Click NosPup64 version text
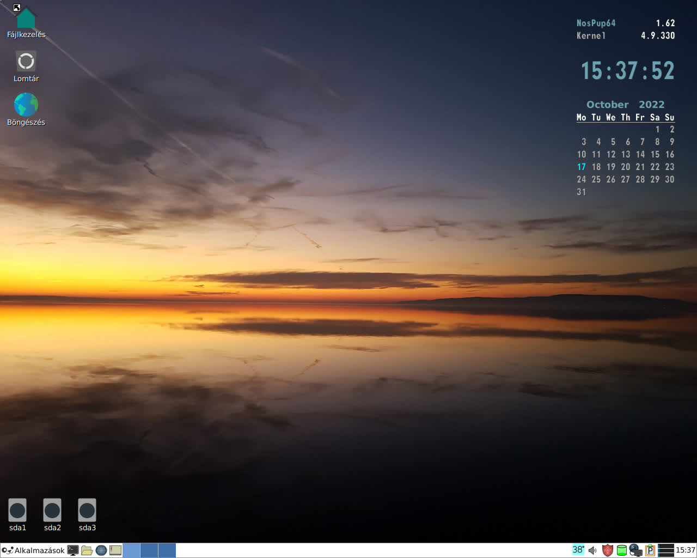Viewport: 697px width, 558px height. tap(626, 23)
